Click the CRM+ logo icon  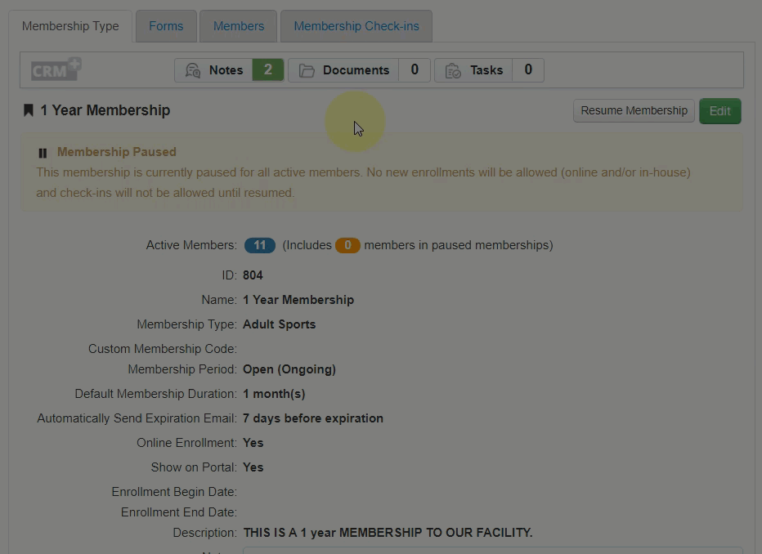(56, 69)
